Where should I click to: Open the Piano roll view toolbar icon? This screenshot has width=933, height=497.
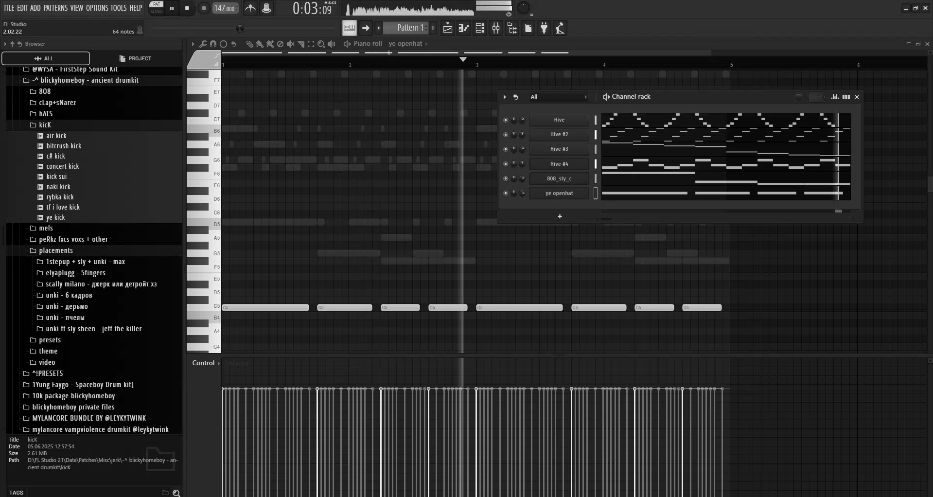tap(463, 28)
